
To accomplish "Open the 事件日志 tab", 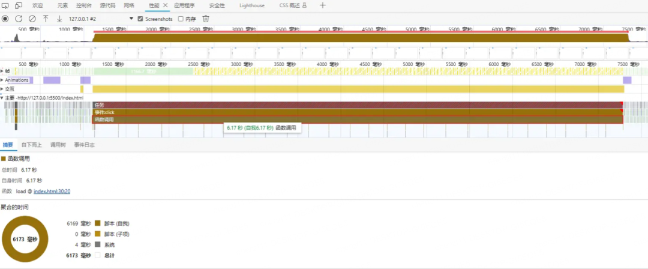I will 85,145.
